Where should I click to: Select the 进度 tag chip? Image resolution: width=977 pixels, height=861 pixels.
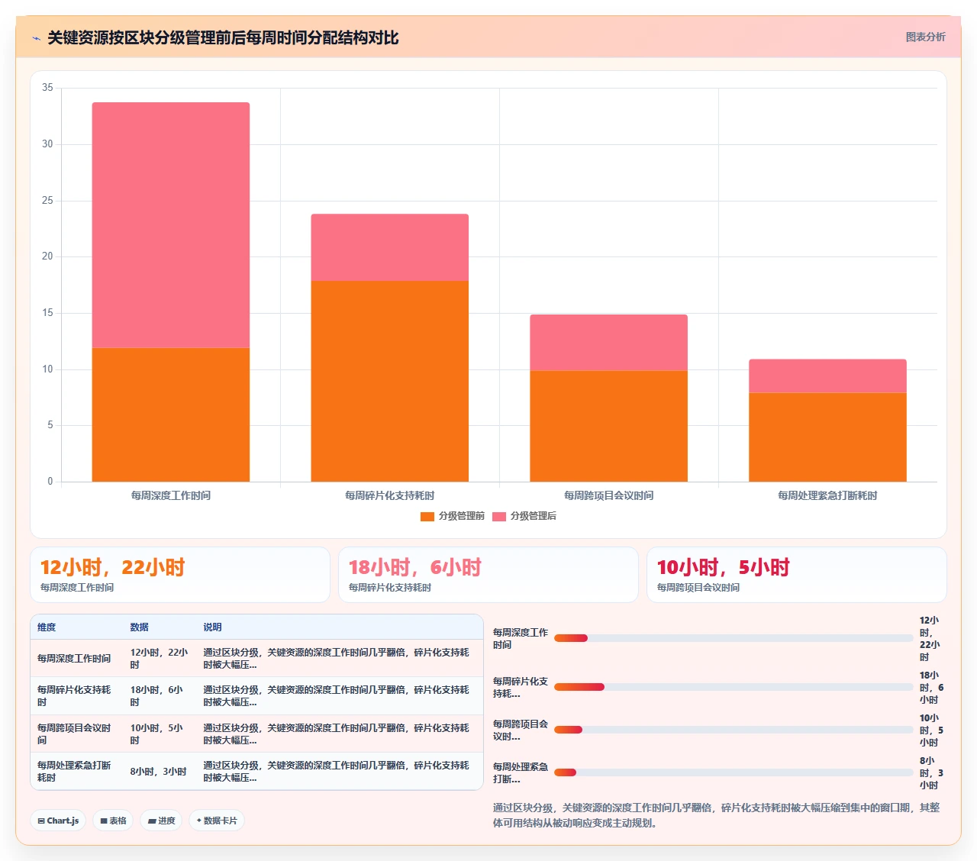[x=161, y=821]
